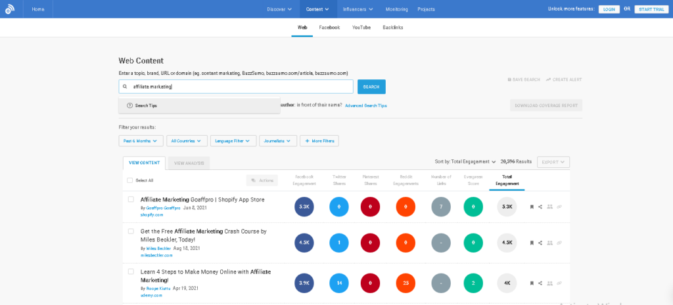The height and width of the screenshot is (305, 673).
Task: Bookmark the Miles Beckler Crash Course article
Action: 531,243
